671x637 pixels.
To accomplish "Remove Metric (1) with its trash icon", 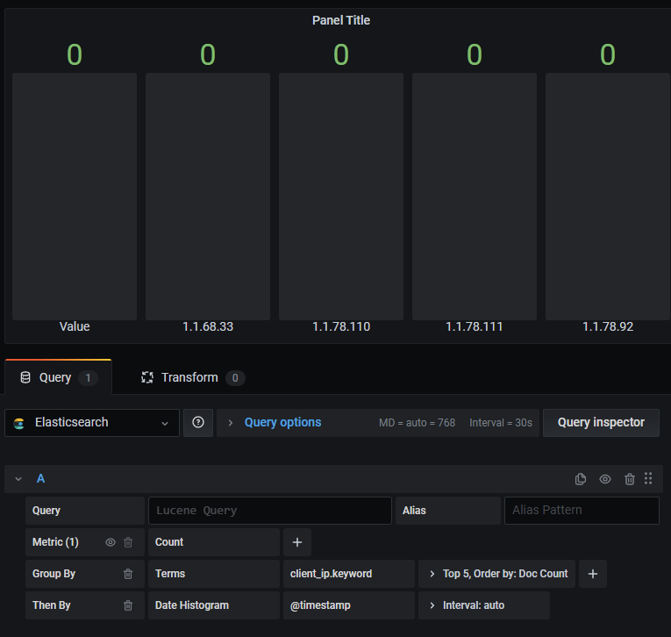I will pos(128,542).
